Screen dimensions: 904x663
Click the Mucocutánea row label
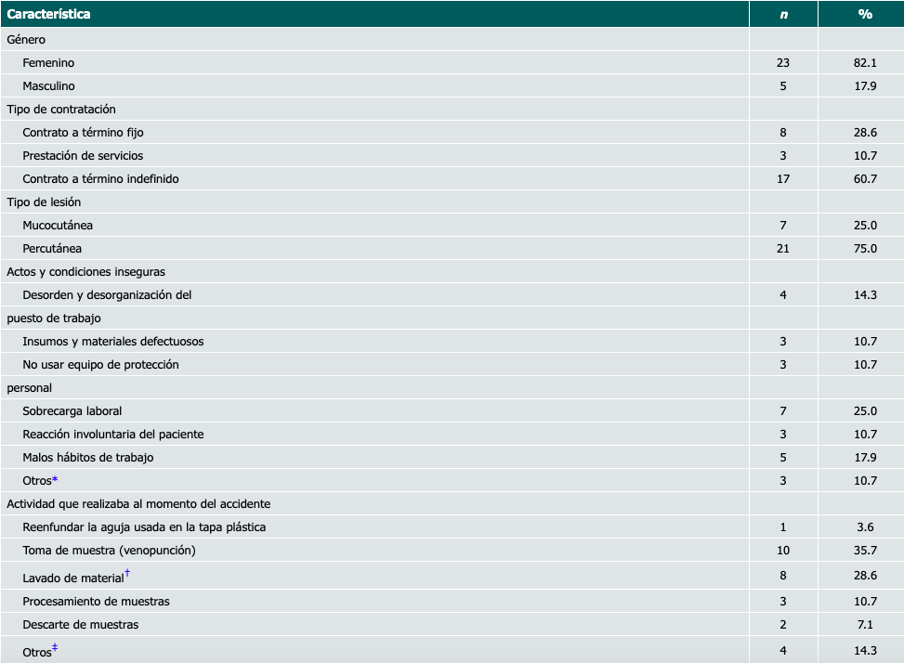pos(58,226)
